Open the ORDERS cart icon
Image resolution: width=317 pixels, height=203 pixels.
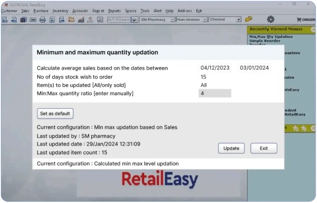click(306, 20)
